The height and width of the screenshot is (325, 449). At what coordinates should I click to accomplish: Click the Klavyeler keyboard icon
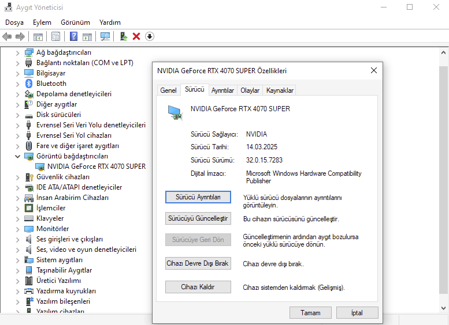click(x=29, y=218)
